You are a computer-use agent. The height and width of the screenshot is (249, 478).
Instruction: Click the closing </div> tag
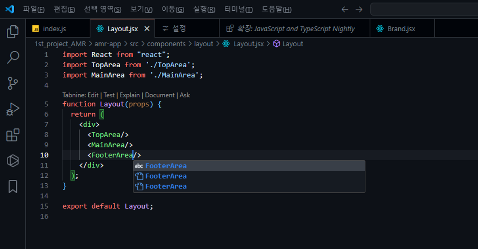[x=92, y=165]
